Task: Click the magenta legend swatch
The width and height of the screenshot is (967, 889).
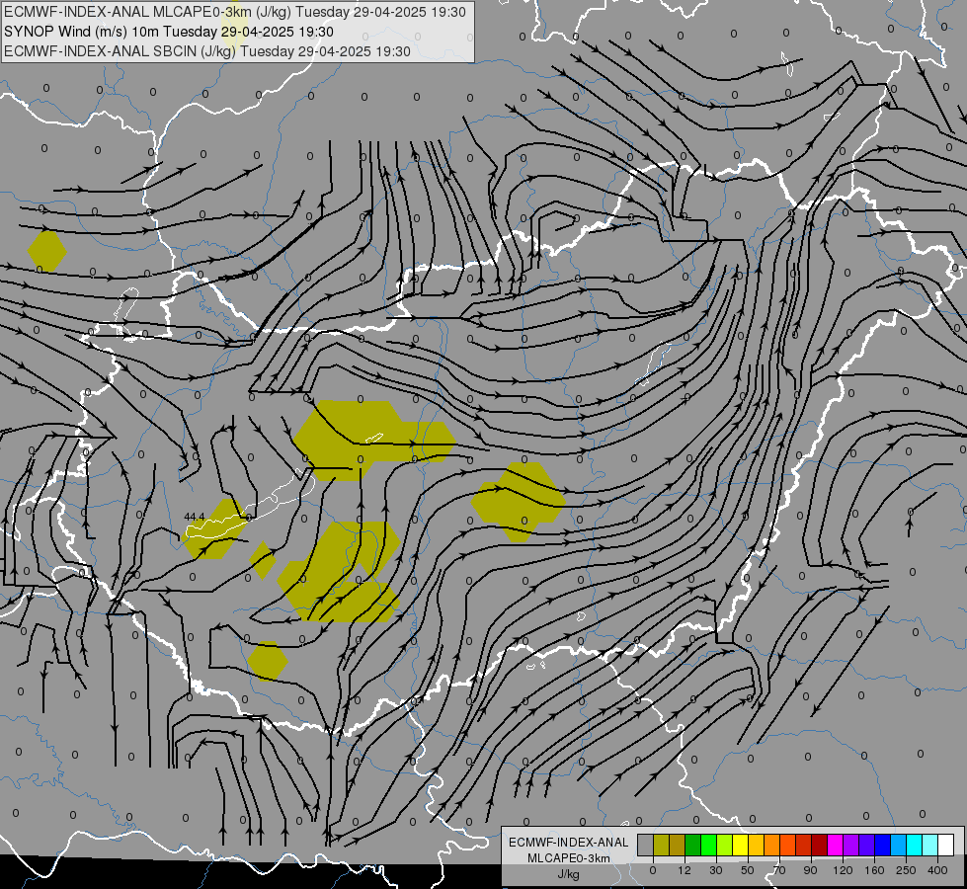Action: tap(835, 845)
